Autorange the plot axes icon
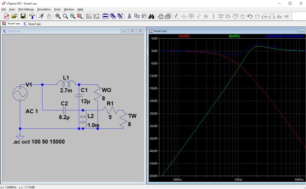 (x=96, y=16)
